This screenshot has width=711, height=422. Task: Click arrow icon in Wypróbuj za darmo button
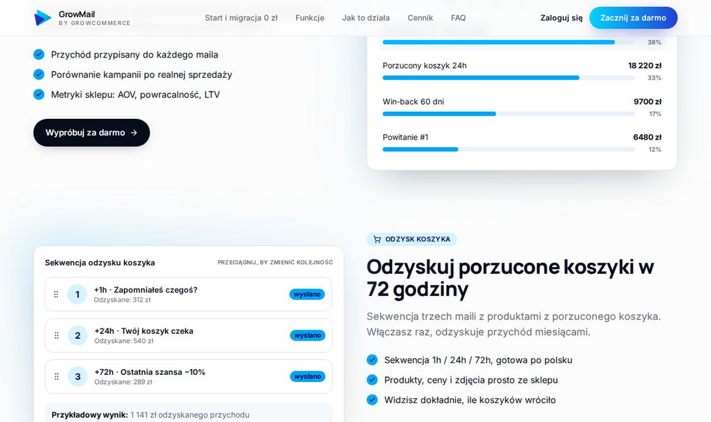coord(134,132)
